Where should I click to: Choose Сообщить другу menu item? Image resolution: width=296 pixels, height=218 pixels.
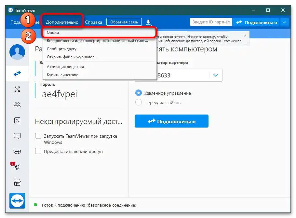coord(100,49)
